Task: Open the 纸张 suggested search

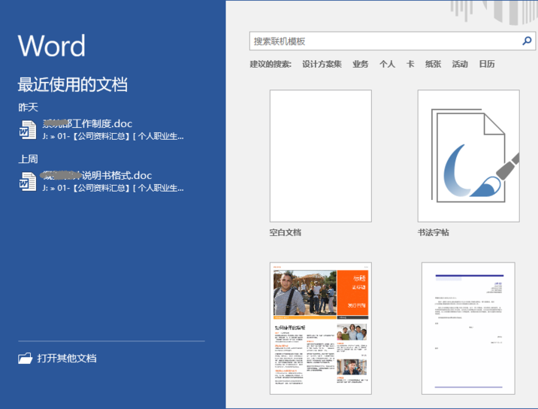Action: 433,65
